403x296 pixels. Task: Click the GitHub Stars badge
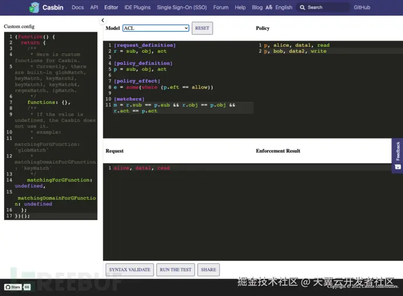coord(13,287)
